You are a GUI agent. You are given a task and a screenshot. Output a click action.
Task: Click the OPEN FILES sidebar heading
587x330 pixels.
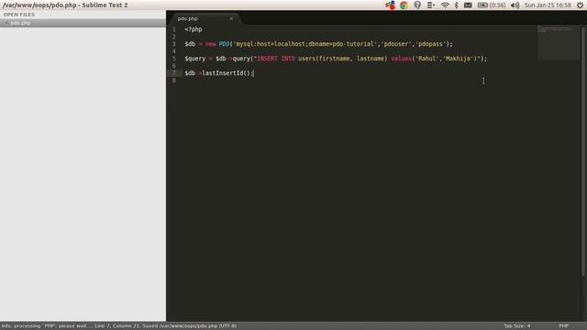[19, 15]
